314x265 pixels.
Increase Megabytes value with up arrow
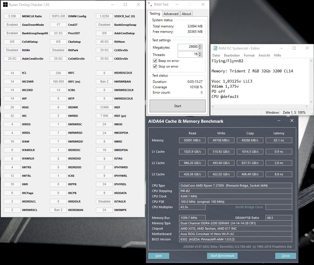tap(200, 46)
